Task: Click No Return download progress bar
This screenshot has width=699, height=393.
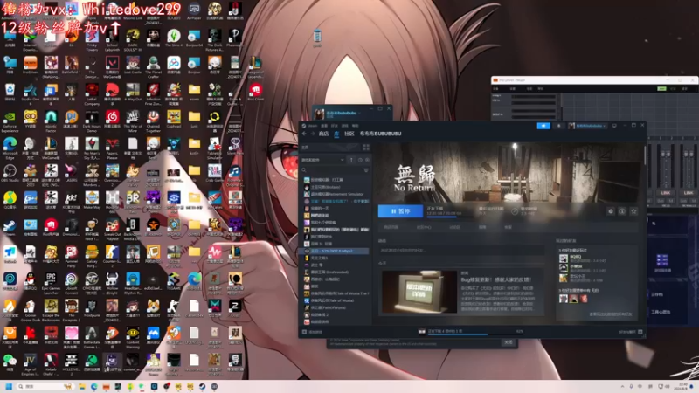Action: pos(448,216)
